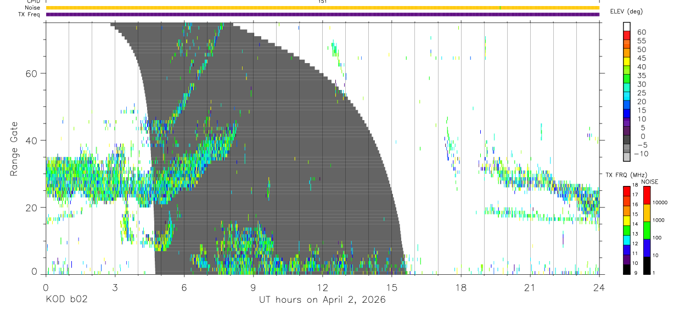Pick the red 17–18 MHz TX FRQ segment
Screen dimensions: 674x311
tap(627, 191)
